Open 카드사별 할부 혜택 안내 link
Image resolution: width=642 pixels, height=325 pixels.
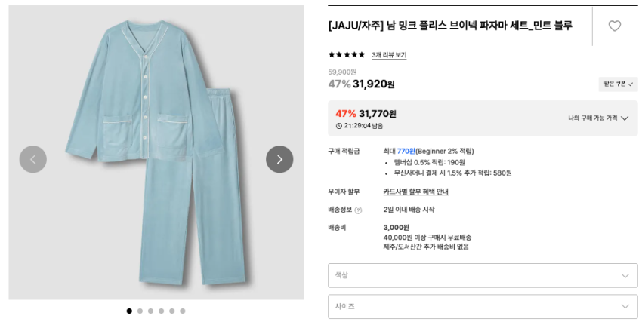tap(415, 192)
